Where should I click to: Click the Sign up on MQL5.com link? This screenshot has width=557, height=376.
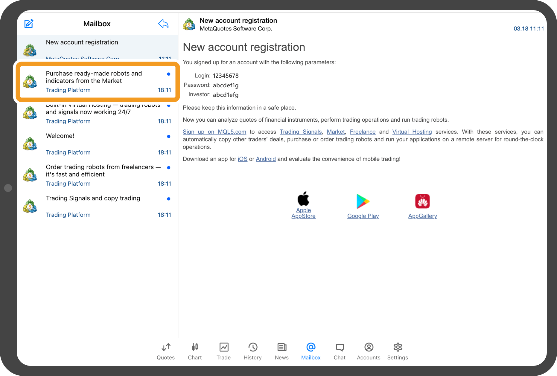(214, 132)
